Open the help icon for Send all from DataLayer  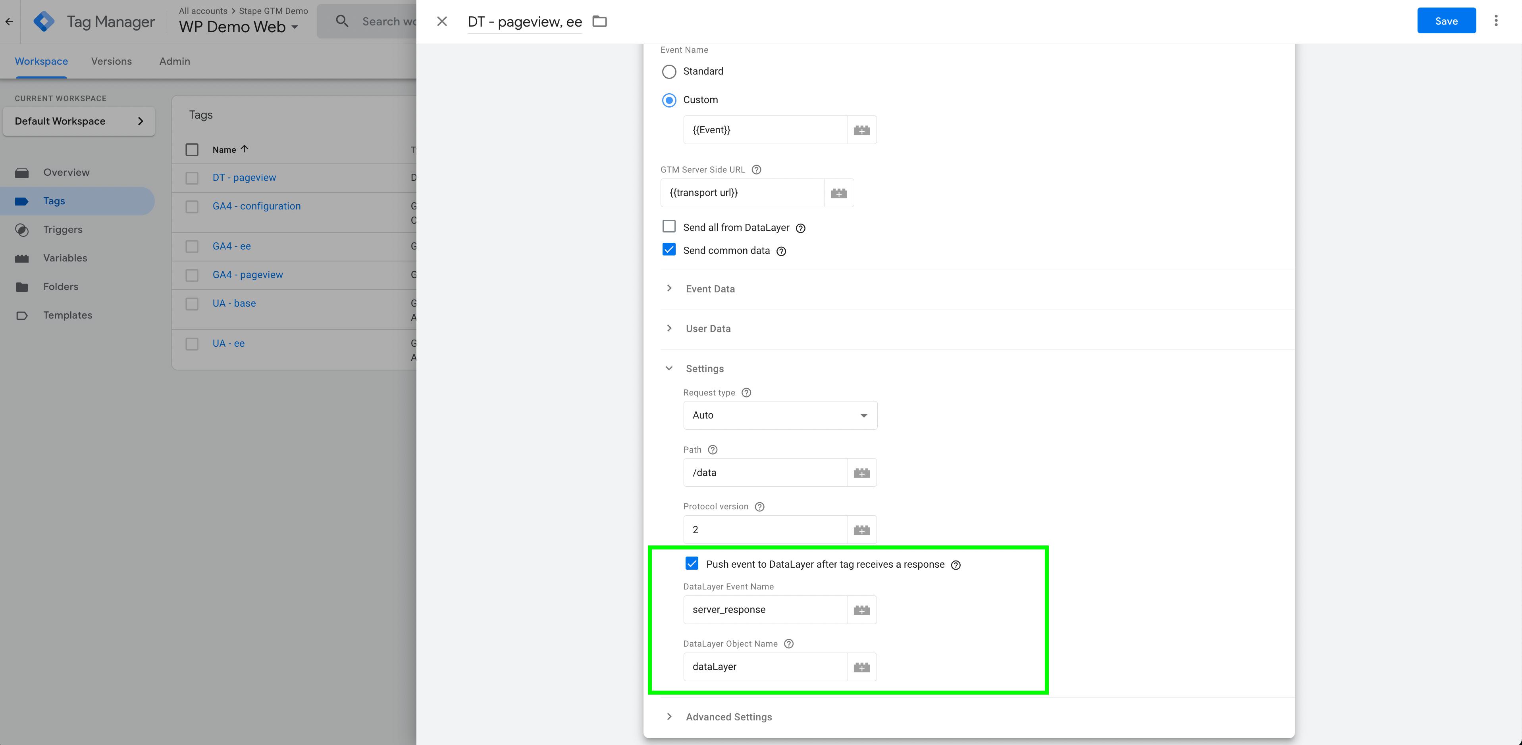[x=801, y=228]
